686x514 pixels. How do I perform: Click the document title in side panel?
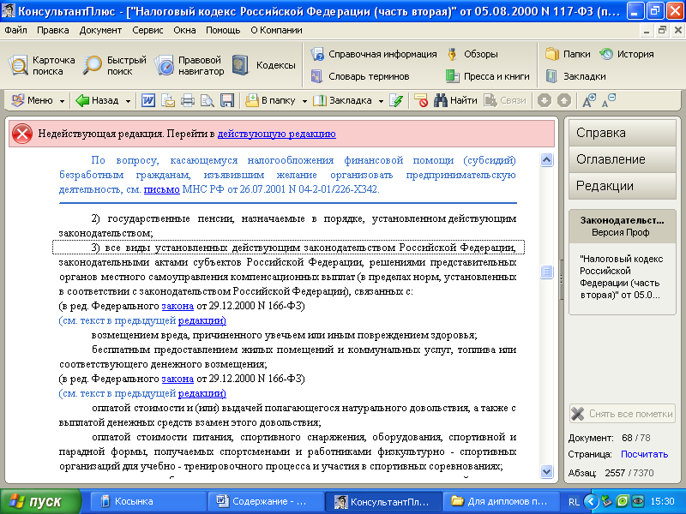pos(623,277)
